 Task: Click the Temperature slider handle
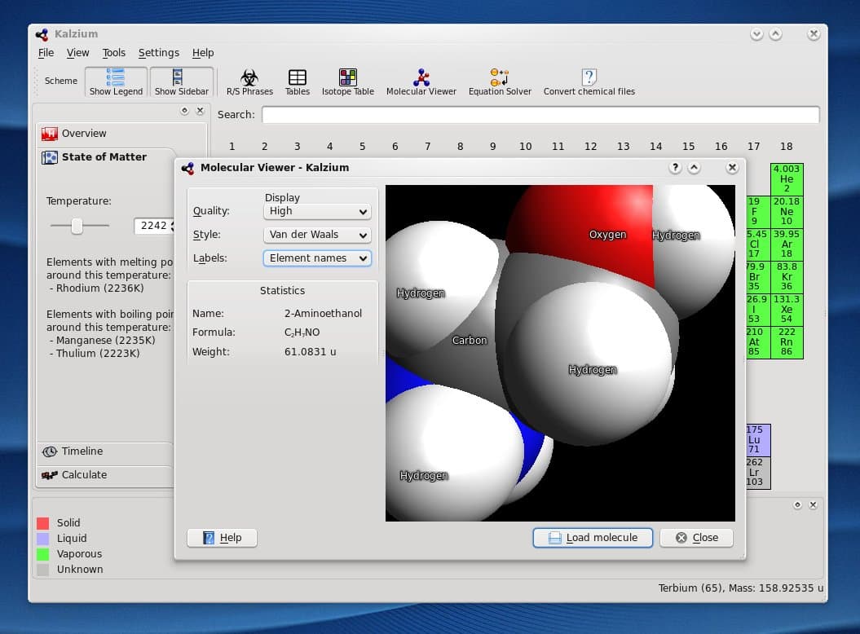[x=77, y=226]
